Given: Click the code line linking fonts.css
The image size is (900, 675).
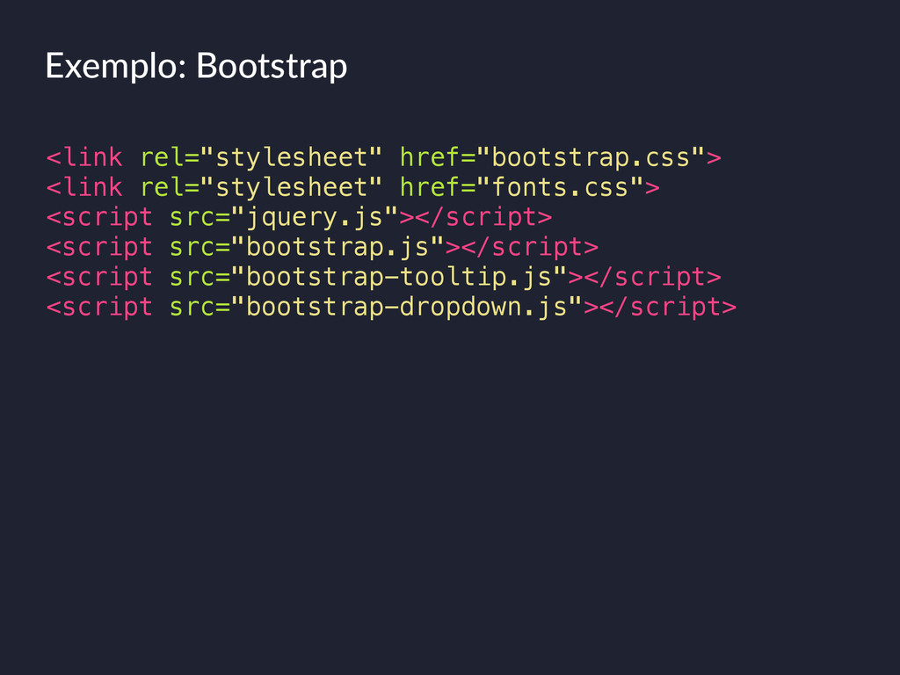Looking at the screenshot, I should 353,188.
